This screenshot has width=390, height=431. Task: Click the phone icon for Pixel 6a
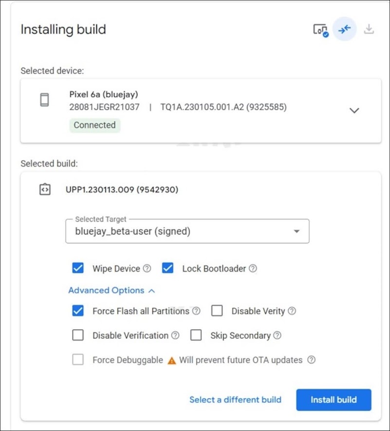coord(44,100)
